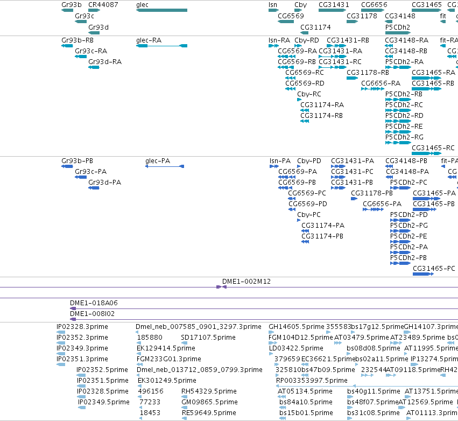Screen dimensions: 458x421
Task: Click the CG6656-PA protein label
Action: coord(382,204)
